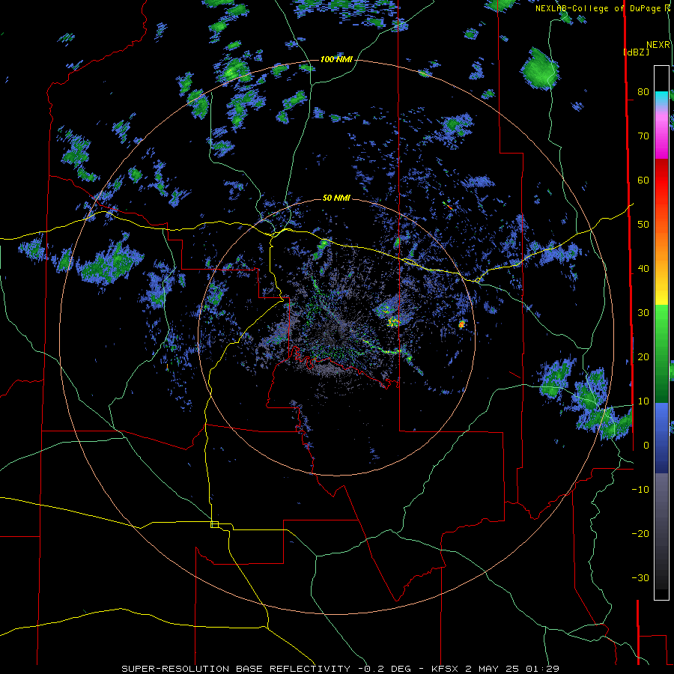Select the 80 value on dBZ scale

click(x=643, y=91)
